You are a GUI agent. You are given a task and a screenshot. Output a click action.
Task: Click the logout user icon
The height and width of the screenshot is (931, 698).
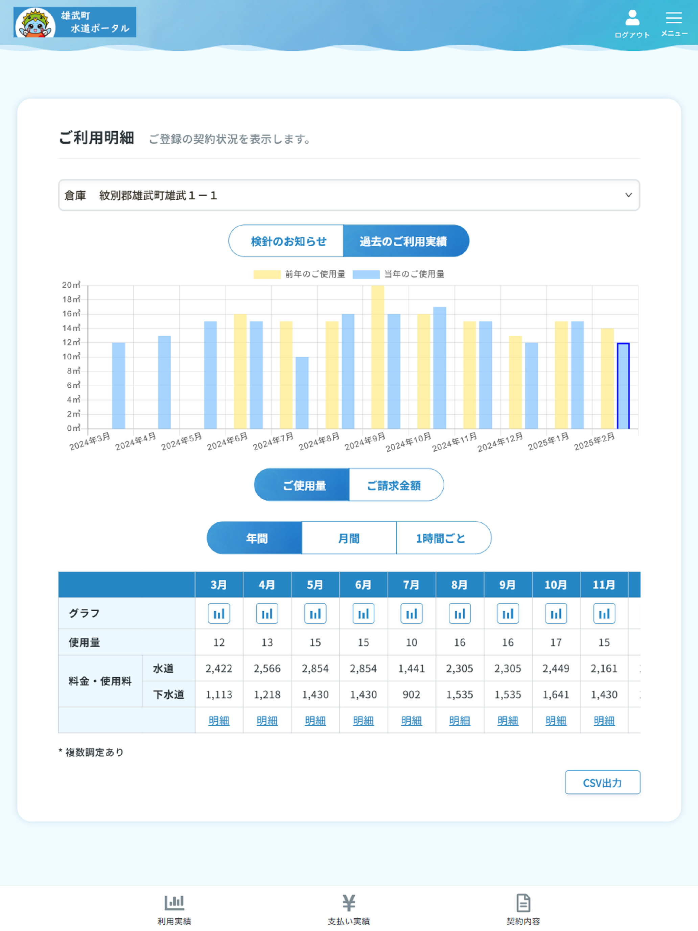[x=632, y=18]
